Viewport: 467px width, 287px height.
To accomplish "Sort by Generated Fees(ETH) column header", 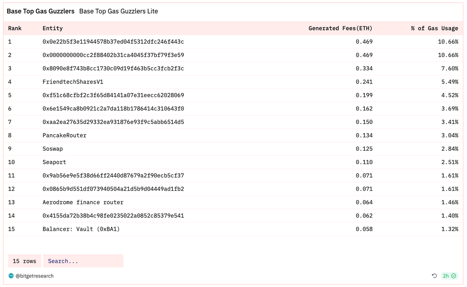I will point(340,28).
